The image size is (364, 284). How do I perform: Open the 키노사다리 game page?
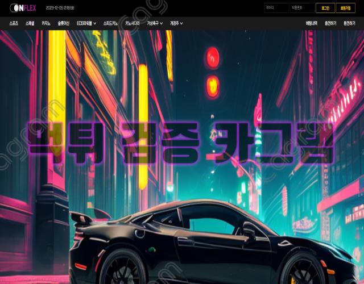[133, 24]
